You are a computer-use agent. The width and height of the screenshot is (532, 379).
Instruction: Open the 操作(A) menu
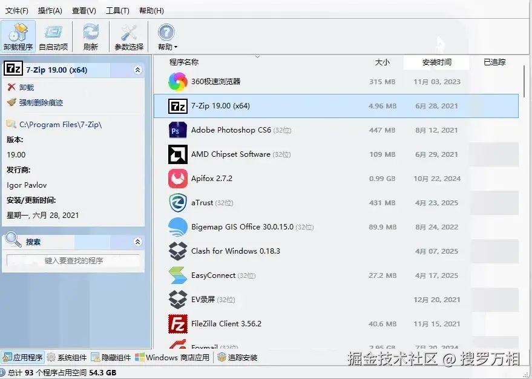[50, 11]
